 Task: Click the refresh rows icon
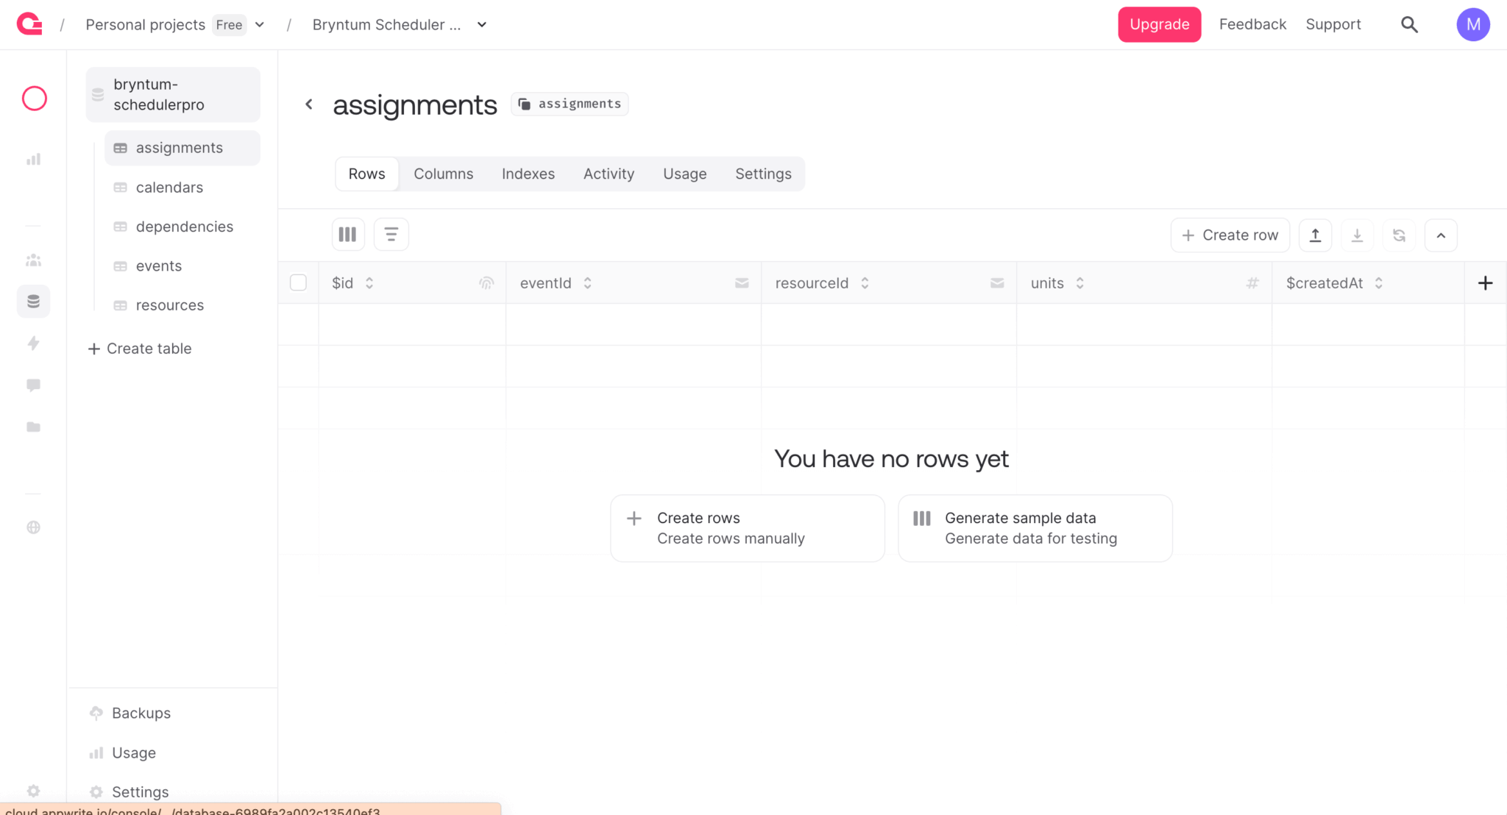1399,235
